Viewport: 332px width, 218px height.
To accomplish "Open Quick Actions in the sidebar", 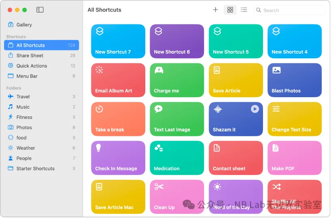I will coord(32,66).
